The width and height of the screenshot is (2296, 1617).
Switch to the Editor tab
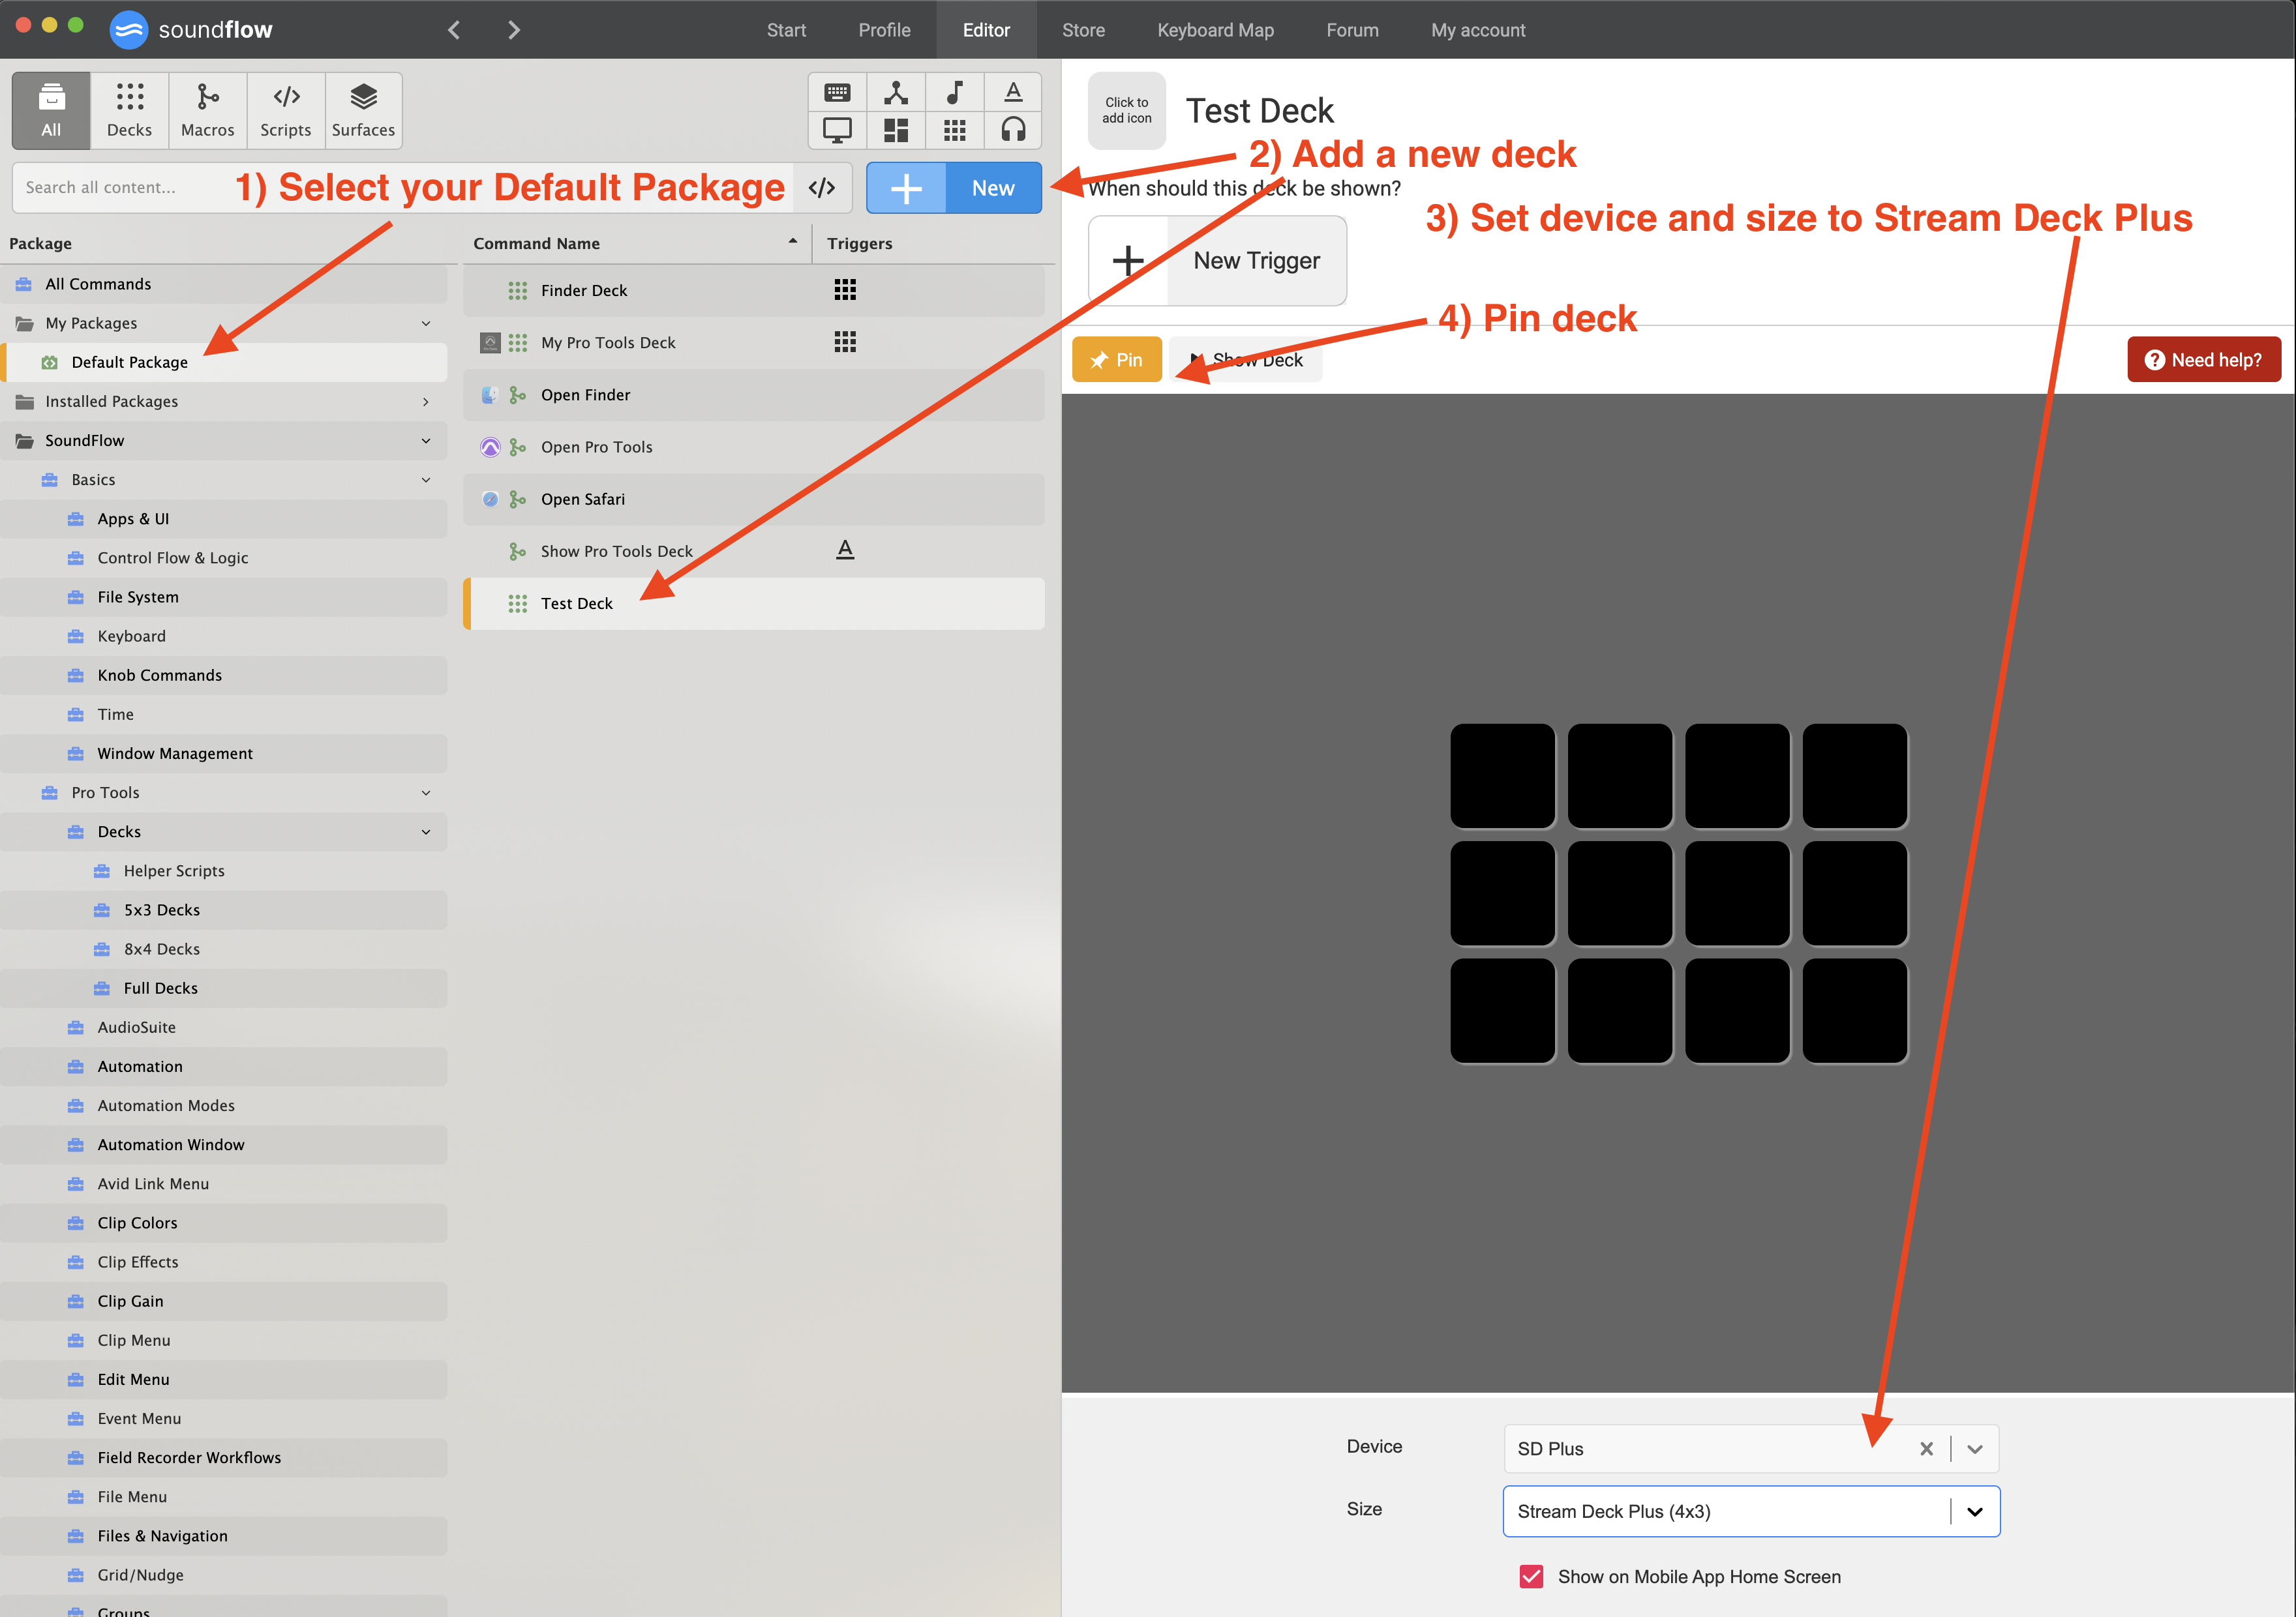(986, 30)
